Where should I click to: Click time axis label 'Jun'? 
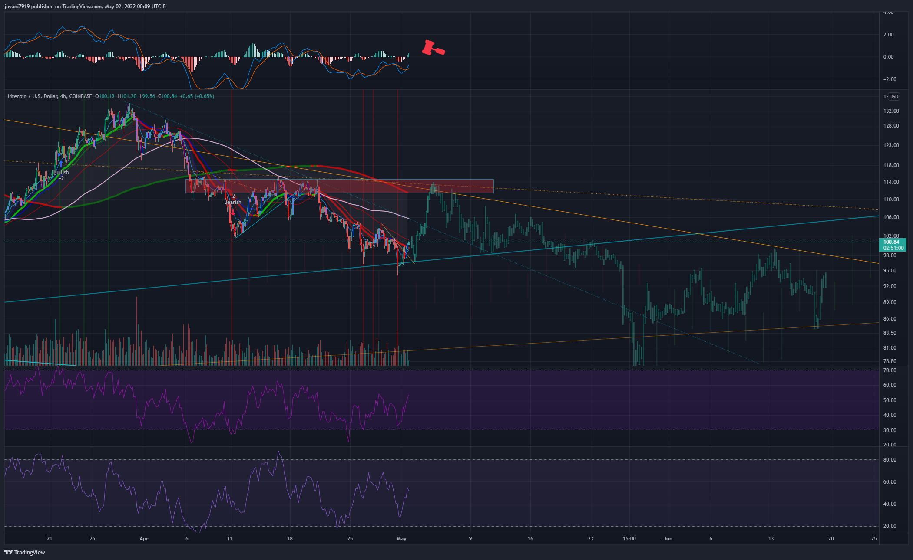[668, 539]
